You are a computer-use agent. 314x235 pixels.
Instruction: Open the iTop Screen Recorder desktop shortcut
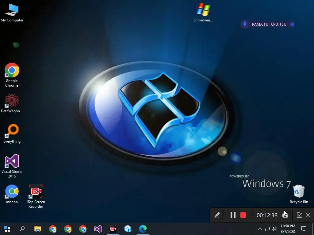[x=36, y=196]
